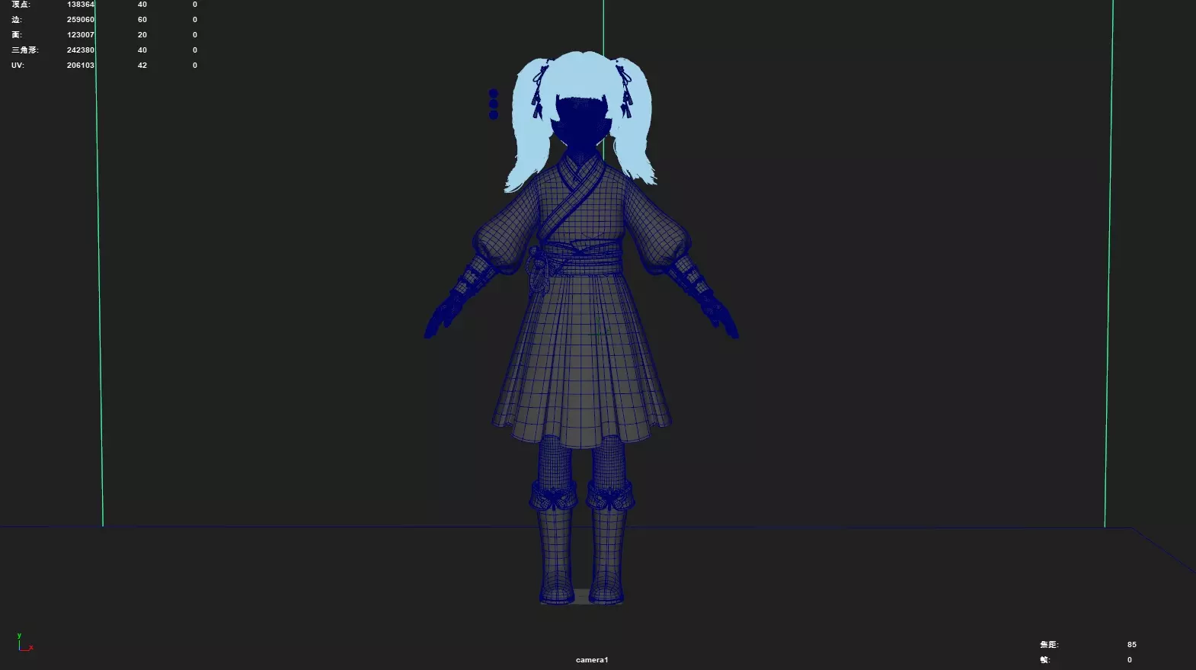This screenshot has height=670, width=1196.
Task: Click the UV HUD label
Action: pos(18,66)
